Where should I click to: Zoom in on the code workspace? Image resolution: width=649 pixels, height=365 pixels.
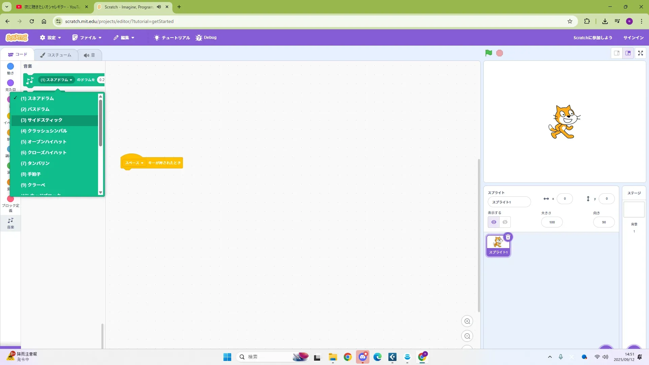[467, 321]
